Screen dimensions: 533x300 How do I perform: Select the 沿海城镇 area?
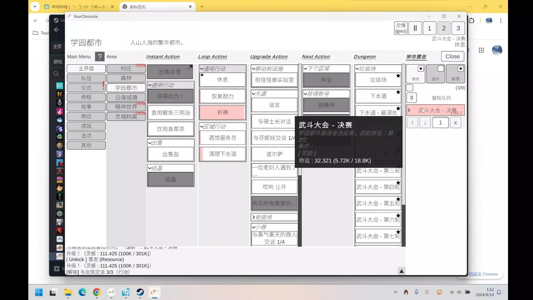tap(126, 97)
